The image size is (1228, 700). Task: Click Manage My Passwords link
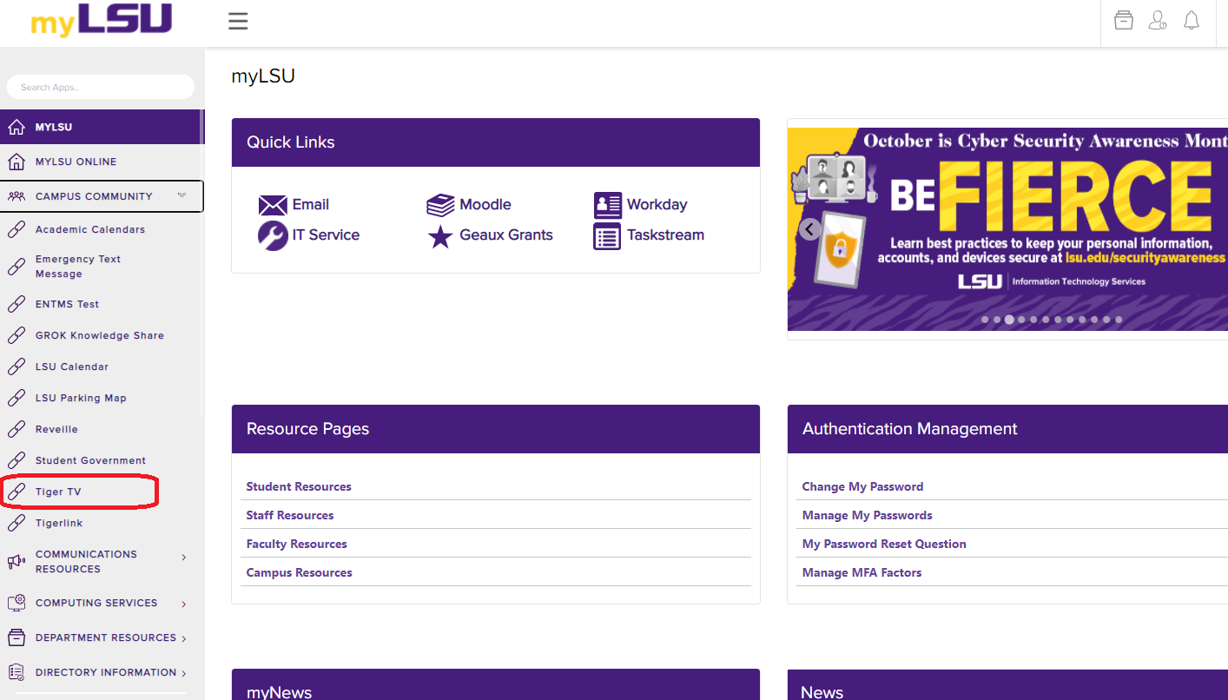[x=868, y=515]
